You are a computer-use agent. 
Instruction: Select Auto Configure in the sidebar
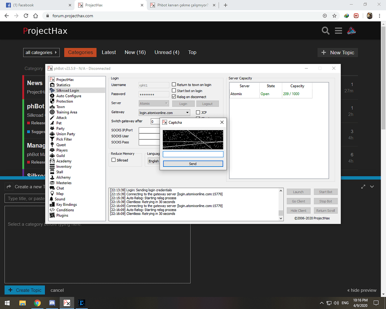click(x=69, y=96)
